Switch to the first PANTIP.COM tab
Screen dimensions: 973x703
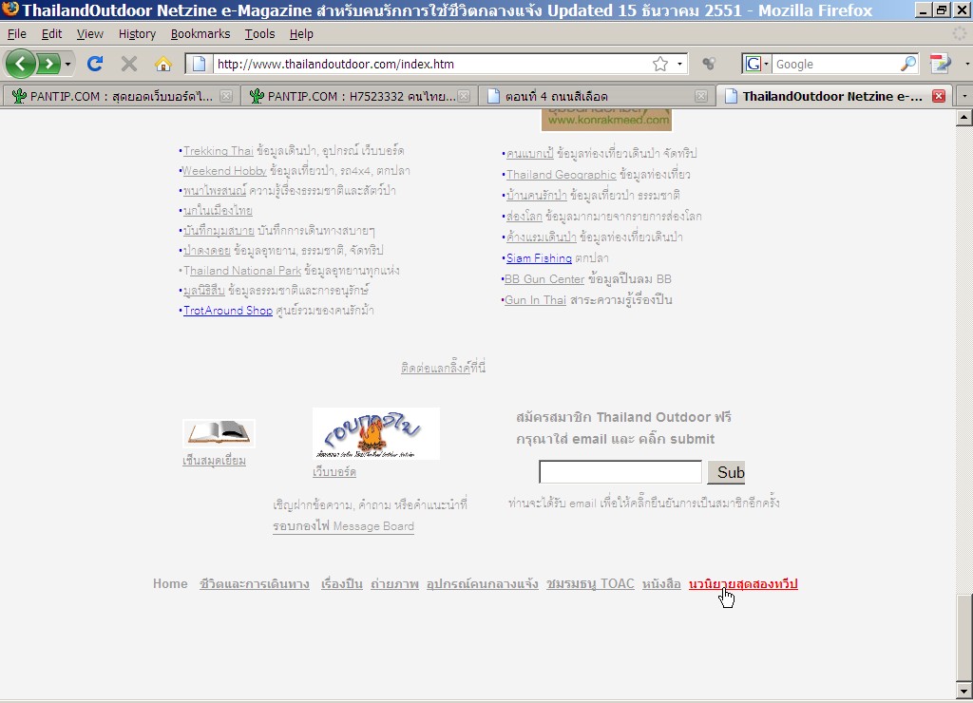point(121,96)
